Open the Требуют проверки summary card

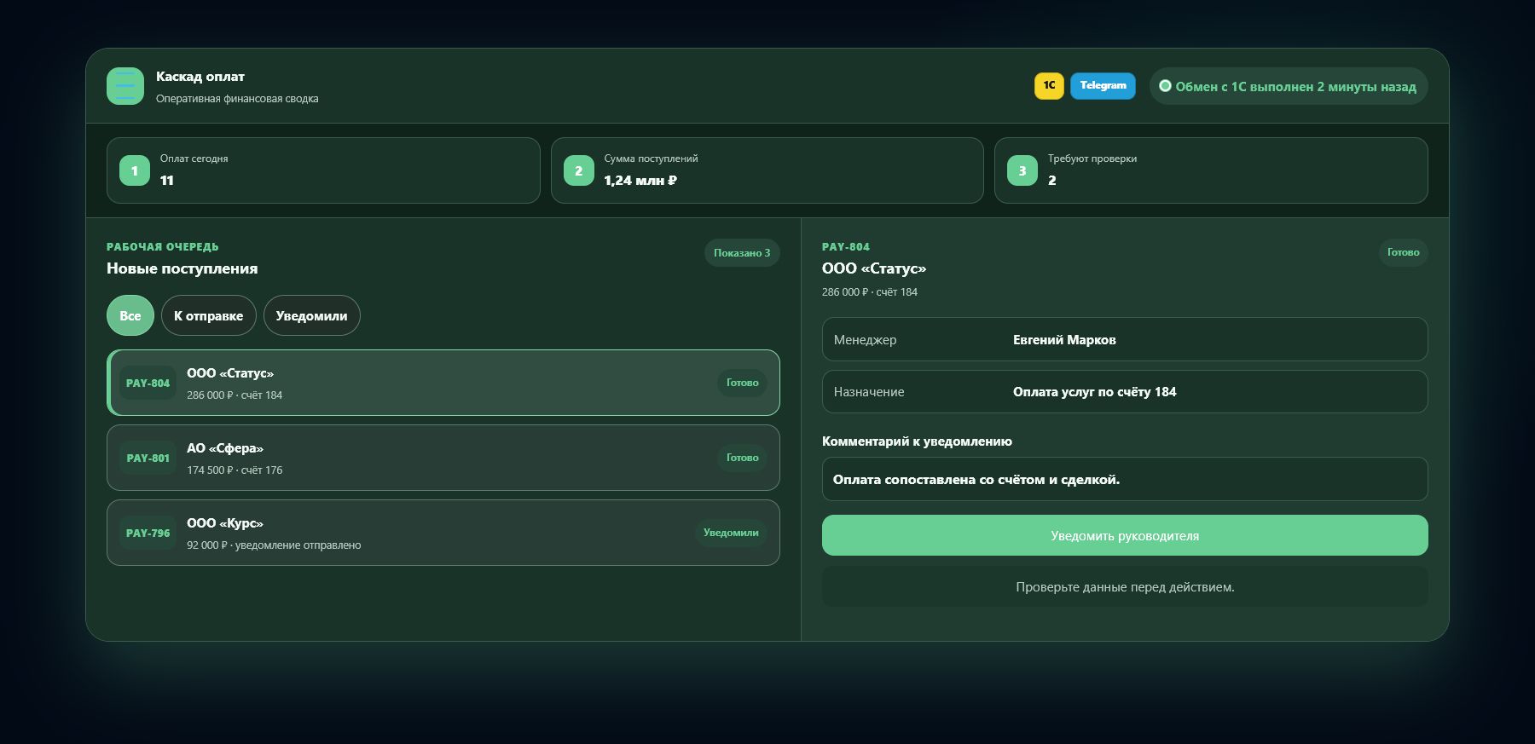(1211, 170)
